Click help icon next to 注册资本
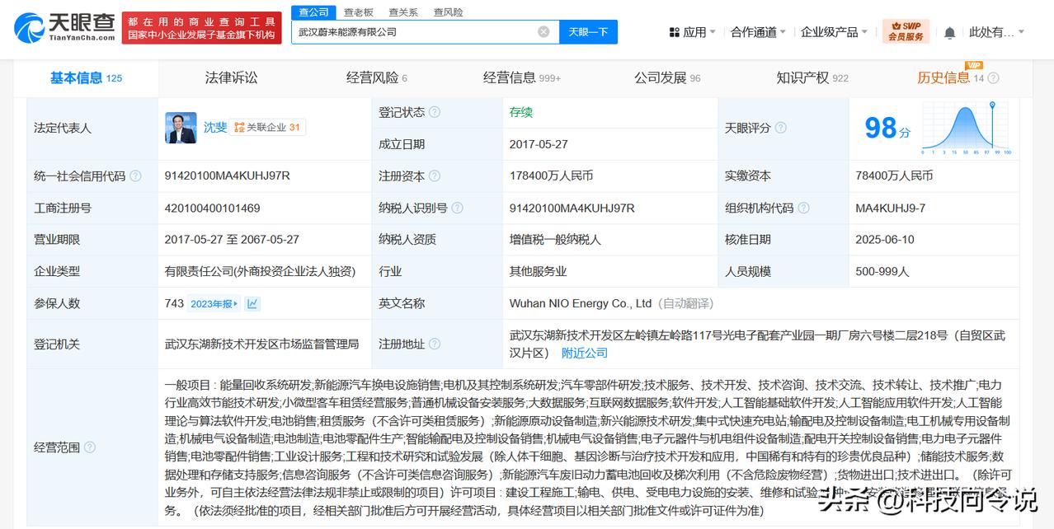1054x529 pixels. click(435, 176)
